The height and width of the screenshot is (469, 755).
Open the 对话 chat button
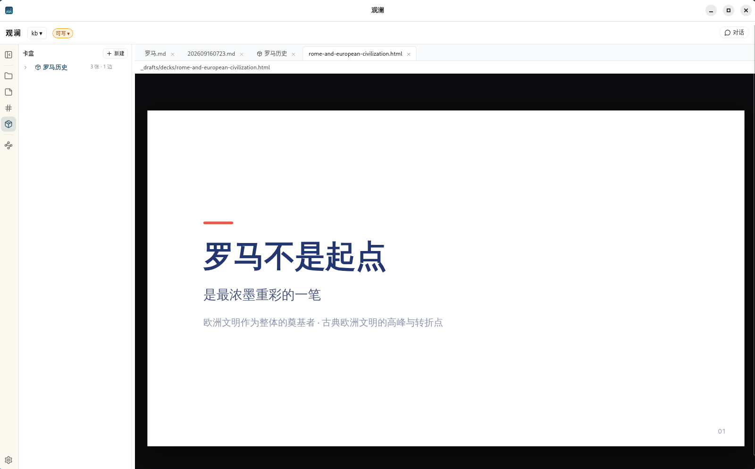734,33
